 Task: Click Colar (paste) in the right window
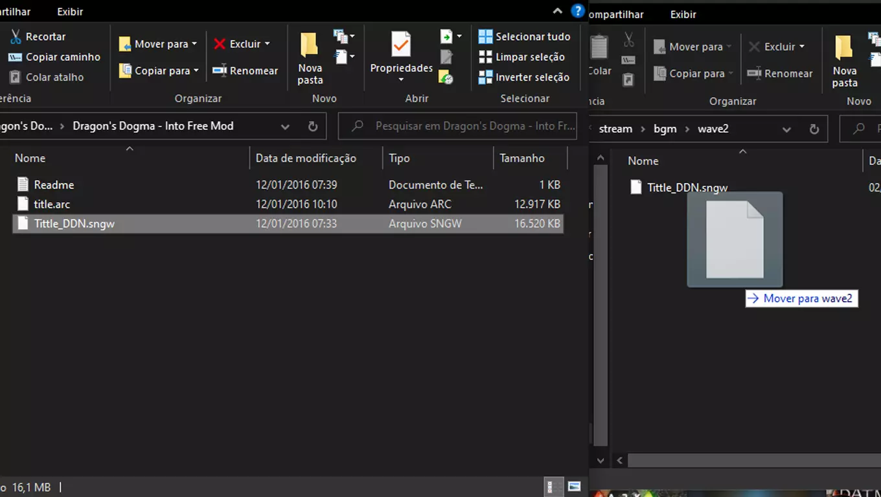pos(600,55)
